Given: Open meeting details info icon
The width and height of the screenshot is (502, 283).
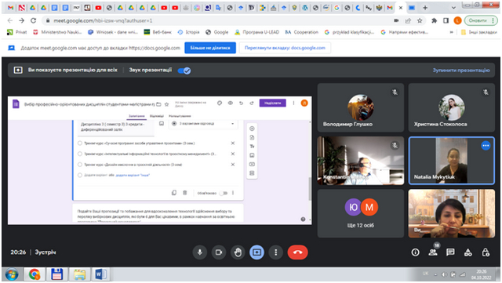Looking at the screenshot, I should pos(415,252).
